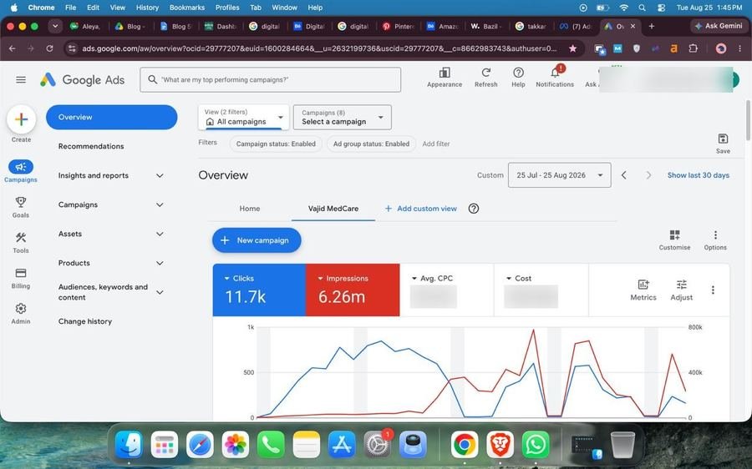Switch to Home tab
The image size is (752, 469).
click(249, 209)
